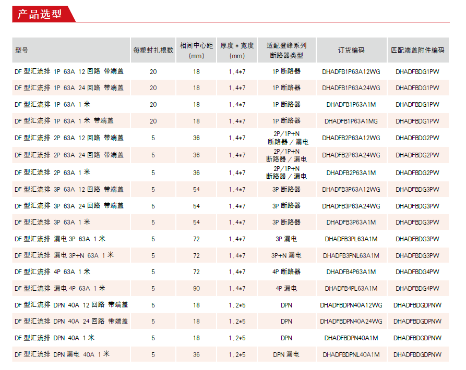Select the 匹配端盖附件编码 column header
Image resolution: width=466 pixels, height=370 pixels.
pyautogui.click(x=417, y=50)
